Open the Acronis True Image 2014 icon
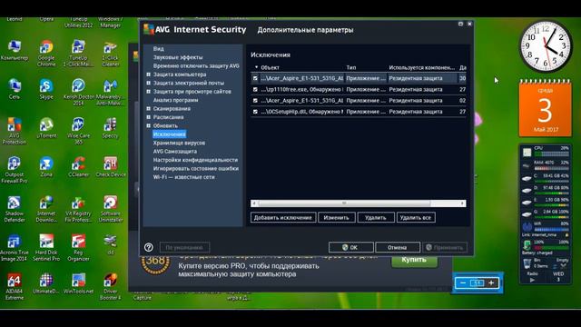Image resolution: width=581 pixels, height=327 pixels. pos(15,248)
